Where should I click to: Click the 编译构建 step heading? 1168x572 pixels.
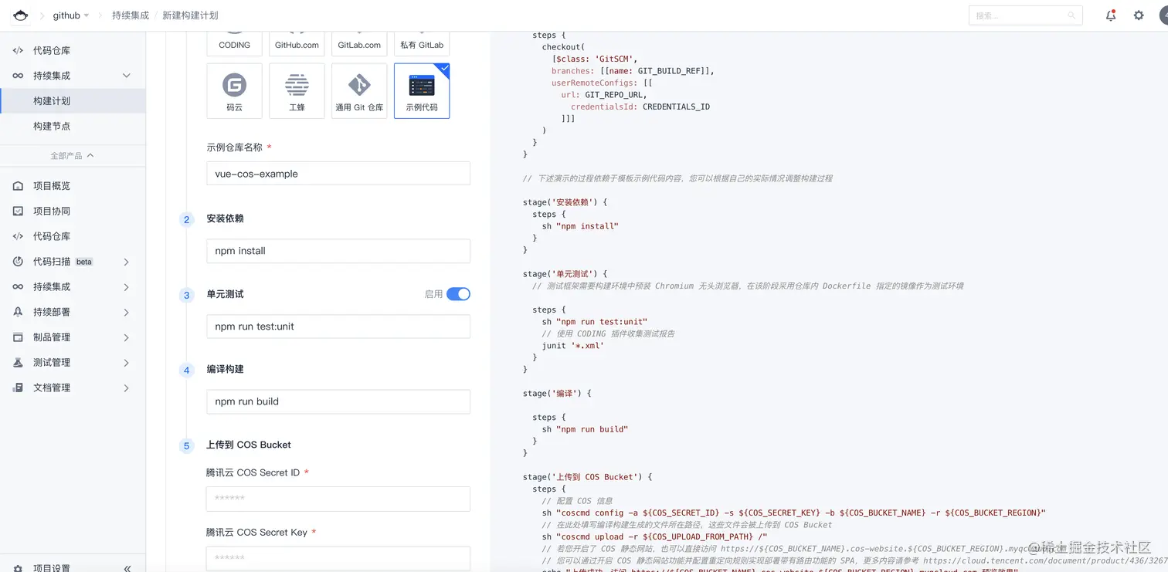click(226, 369)
